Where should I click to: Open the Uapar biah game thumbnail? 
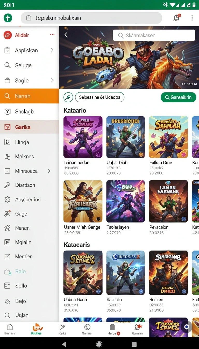tap(126, 137)
